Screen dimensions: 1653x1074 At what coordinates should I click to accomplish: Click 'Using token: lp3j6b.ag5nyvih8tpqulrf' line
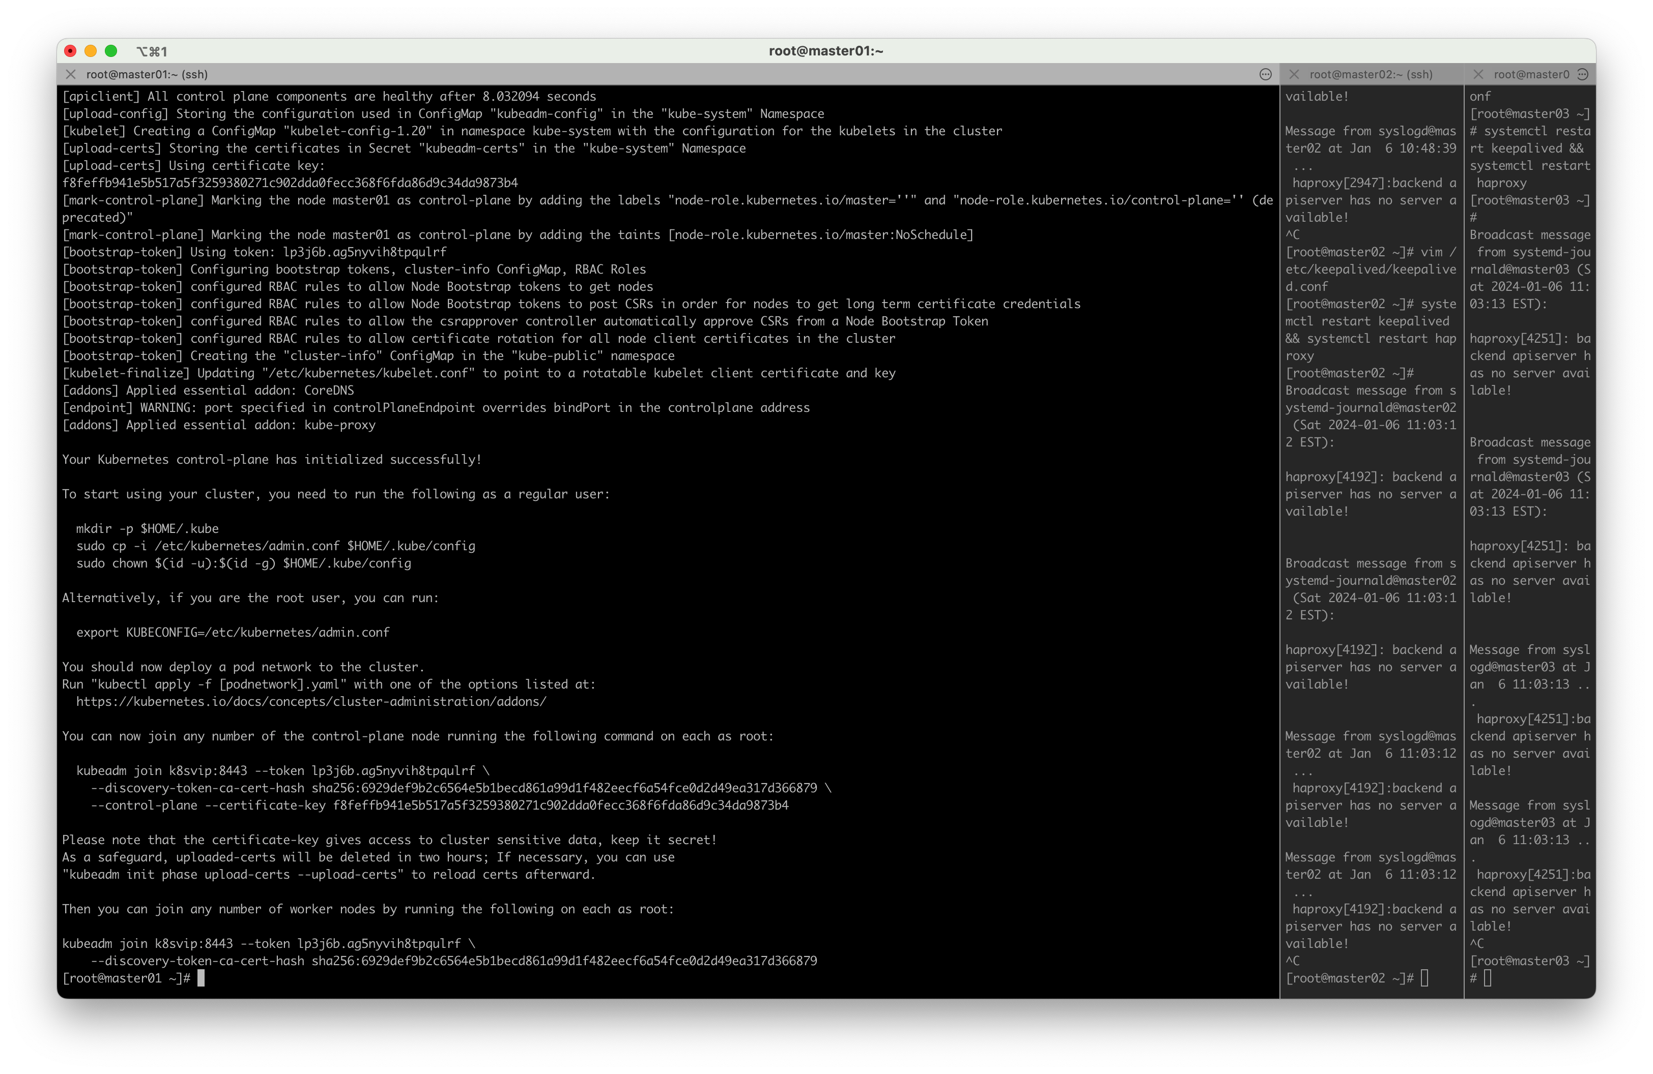(x=254, y=252)
